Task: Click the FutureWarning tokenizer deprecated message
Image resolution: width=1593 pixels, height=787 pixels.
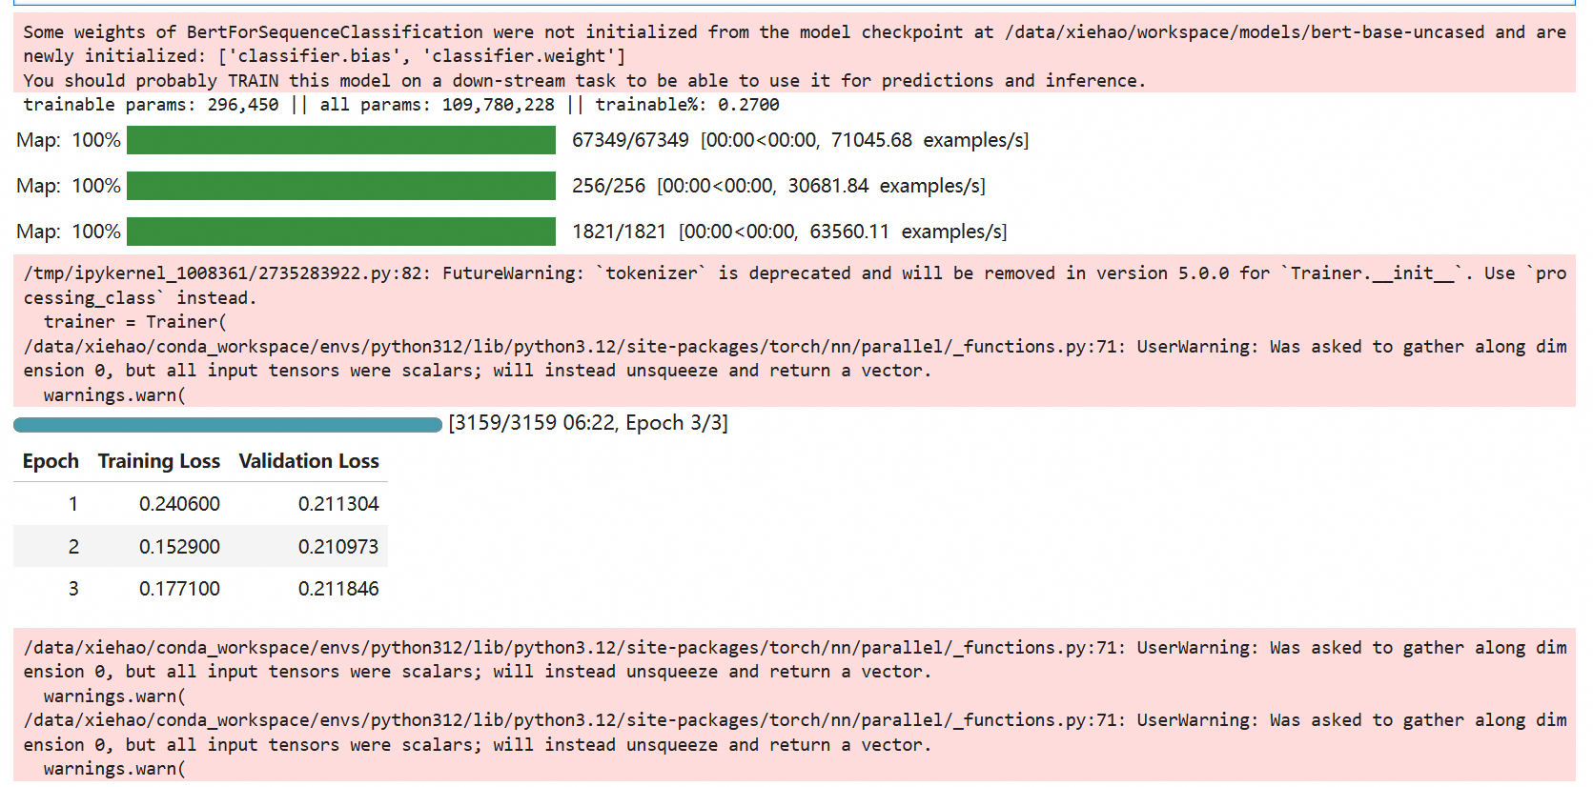Action: coord(795,286)
